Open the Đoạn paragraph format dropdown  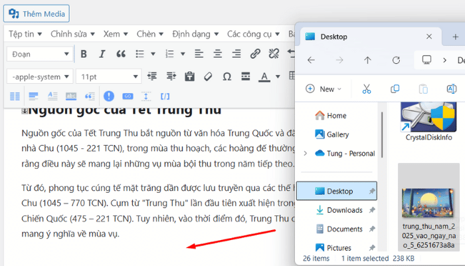40,54
